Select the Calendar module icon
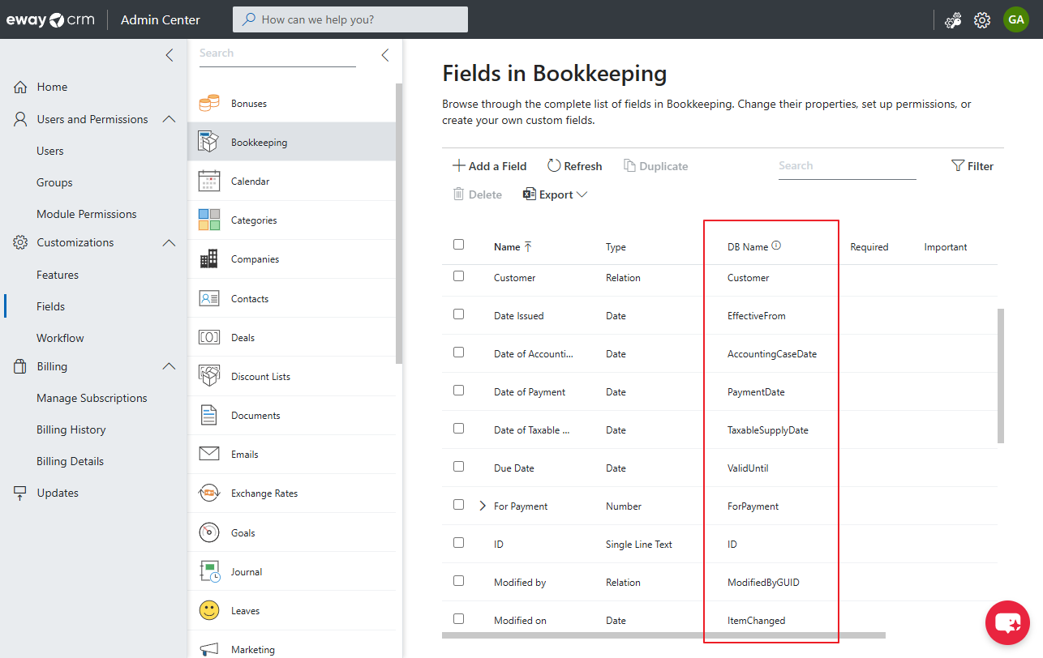The image size is (1043, 658). click(210, 180)
